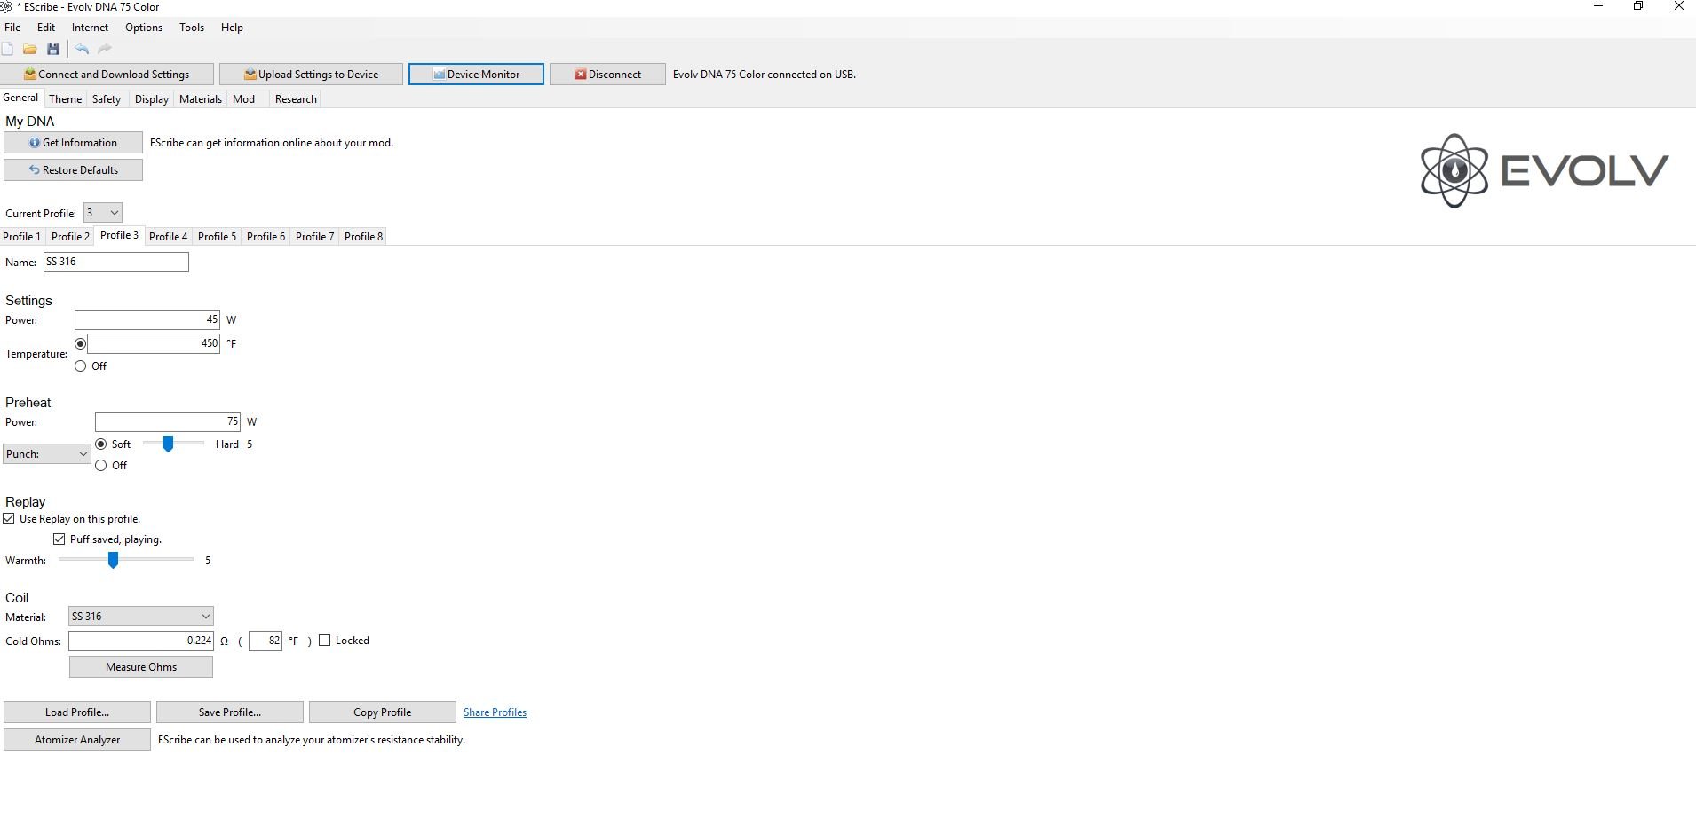Click the Warmth slider handle
1696x818 pixels.
[x=113, y=560]
